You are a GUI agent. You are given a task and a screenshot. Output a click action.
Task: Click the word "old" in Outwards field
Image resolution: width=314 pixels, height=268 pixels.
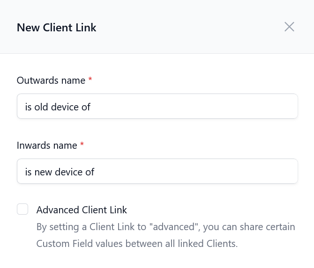coord(41,107)
